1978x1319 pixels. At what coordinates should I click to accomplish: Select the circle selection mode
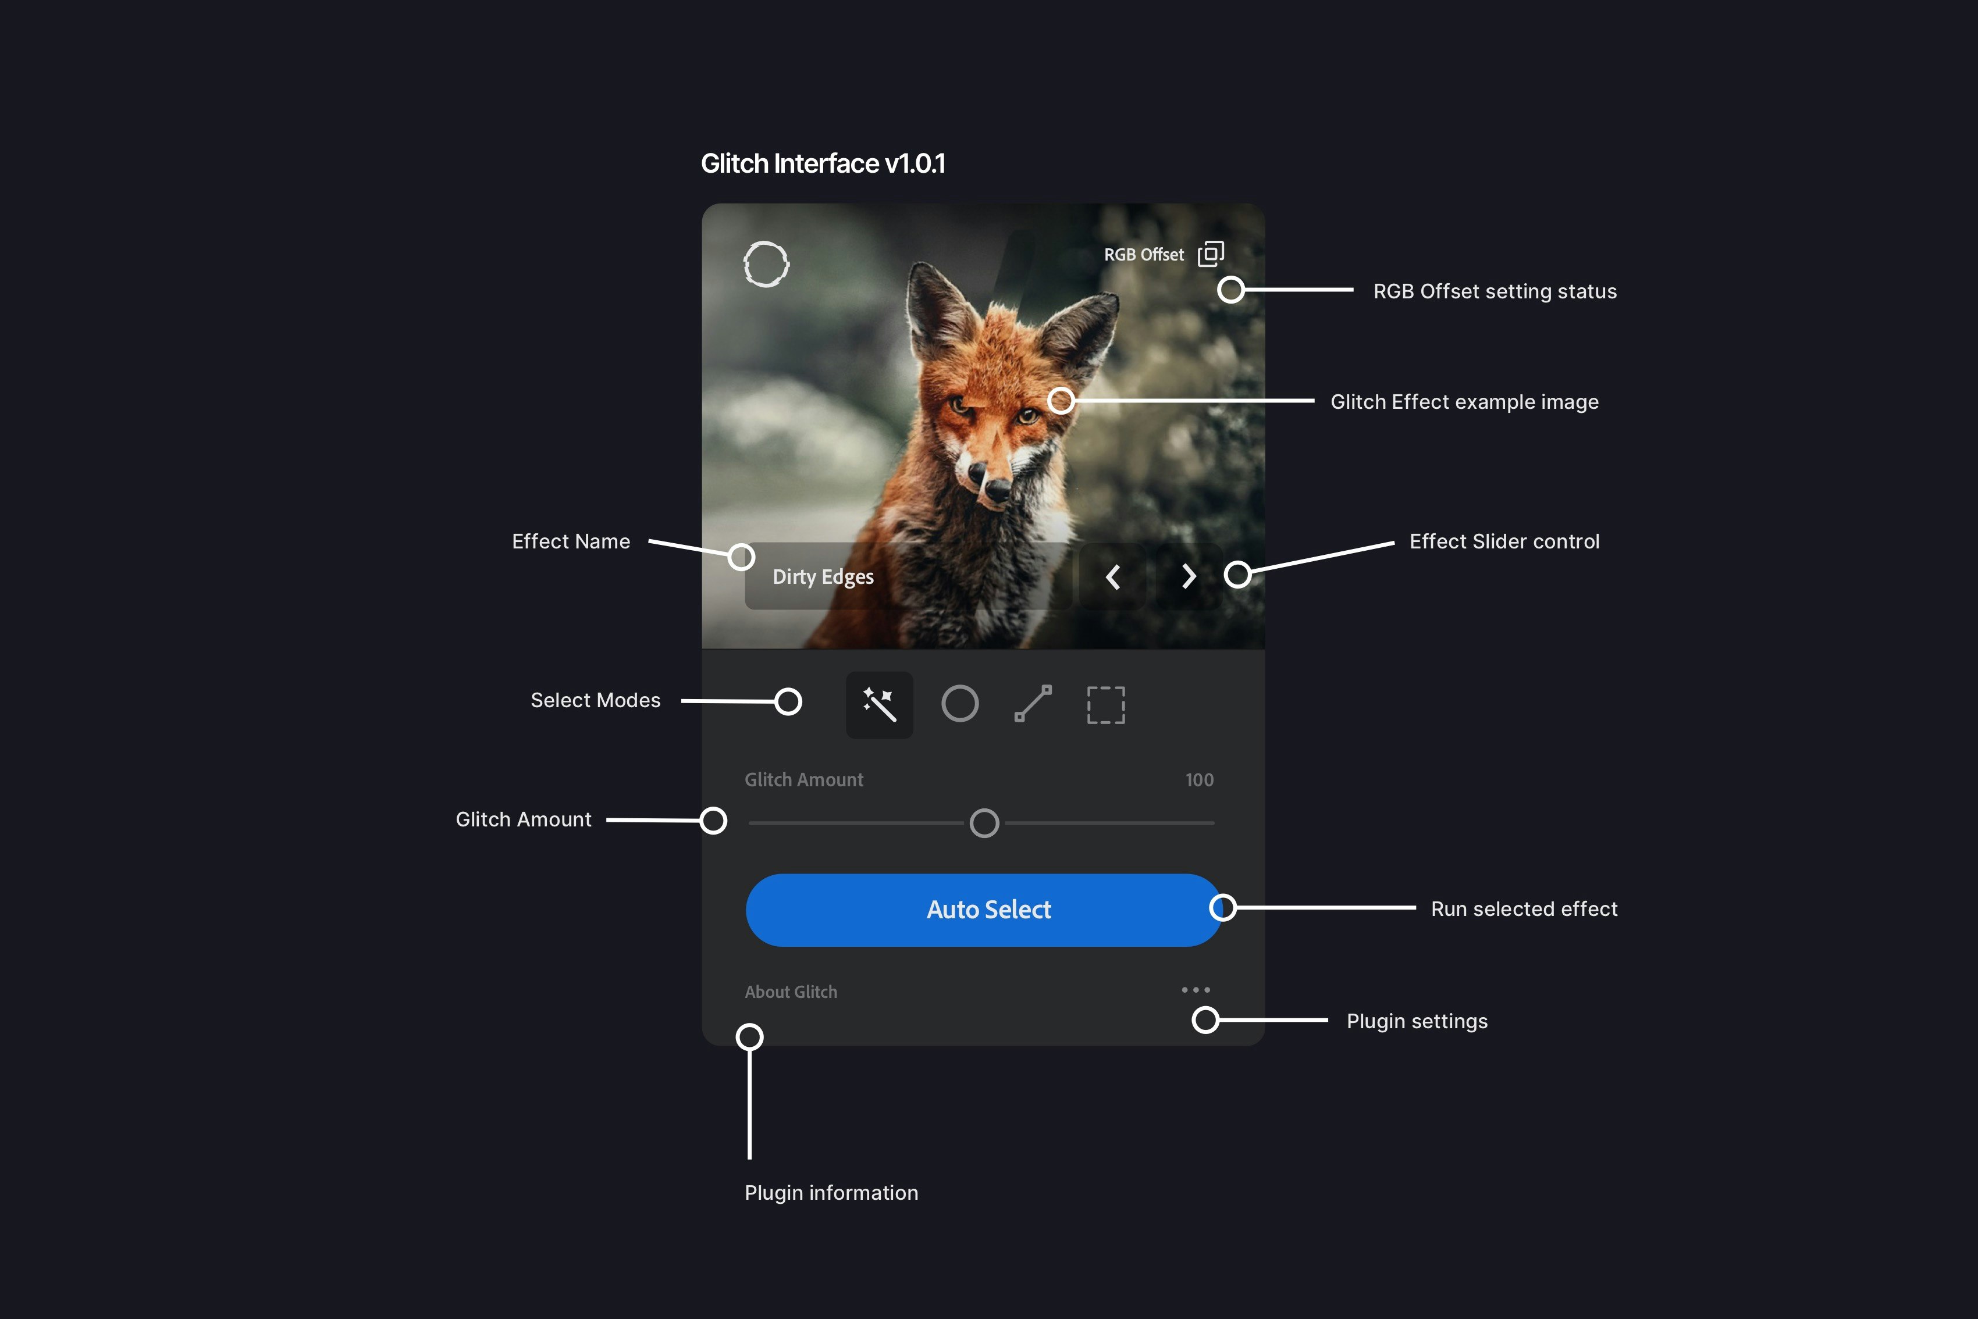pos(959,705)
